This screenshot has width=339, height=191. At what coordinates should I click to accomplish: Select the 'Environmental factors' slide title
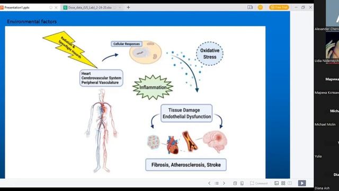point(32,21)
